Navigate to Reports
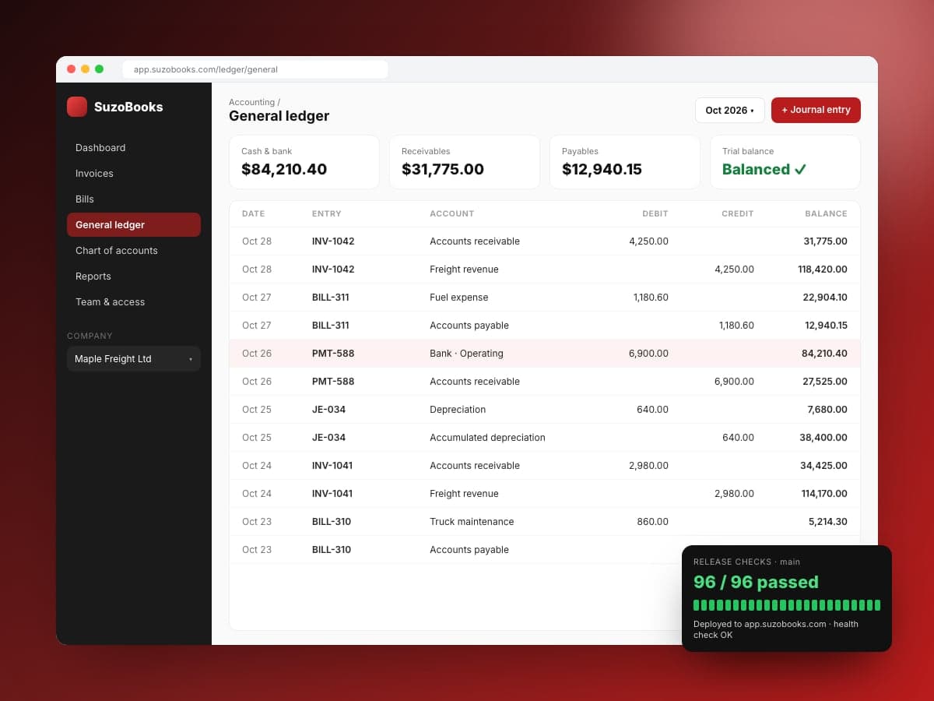934x701 pixels. point(134,277)
